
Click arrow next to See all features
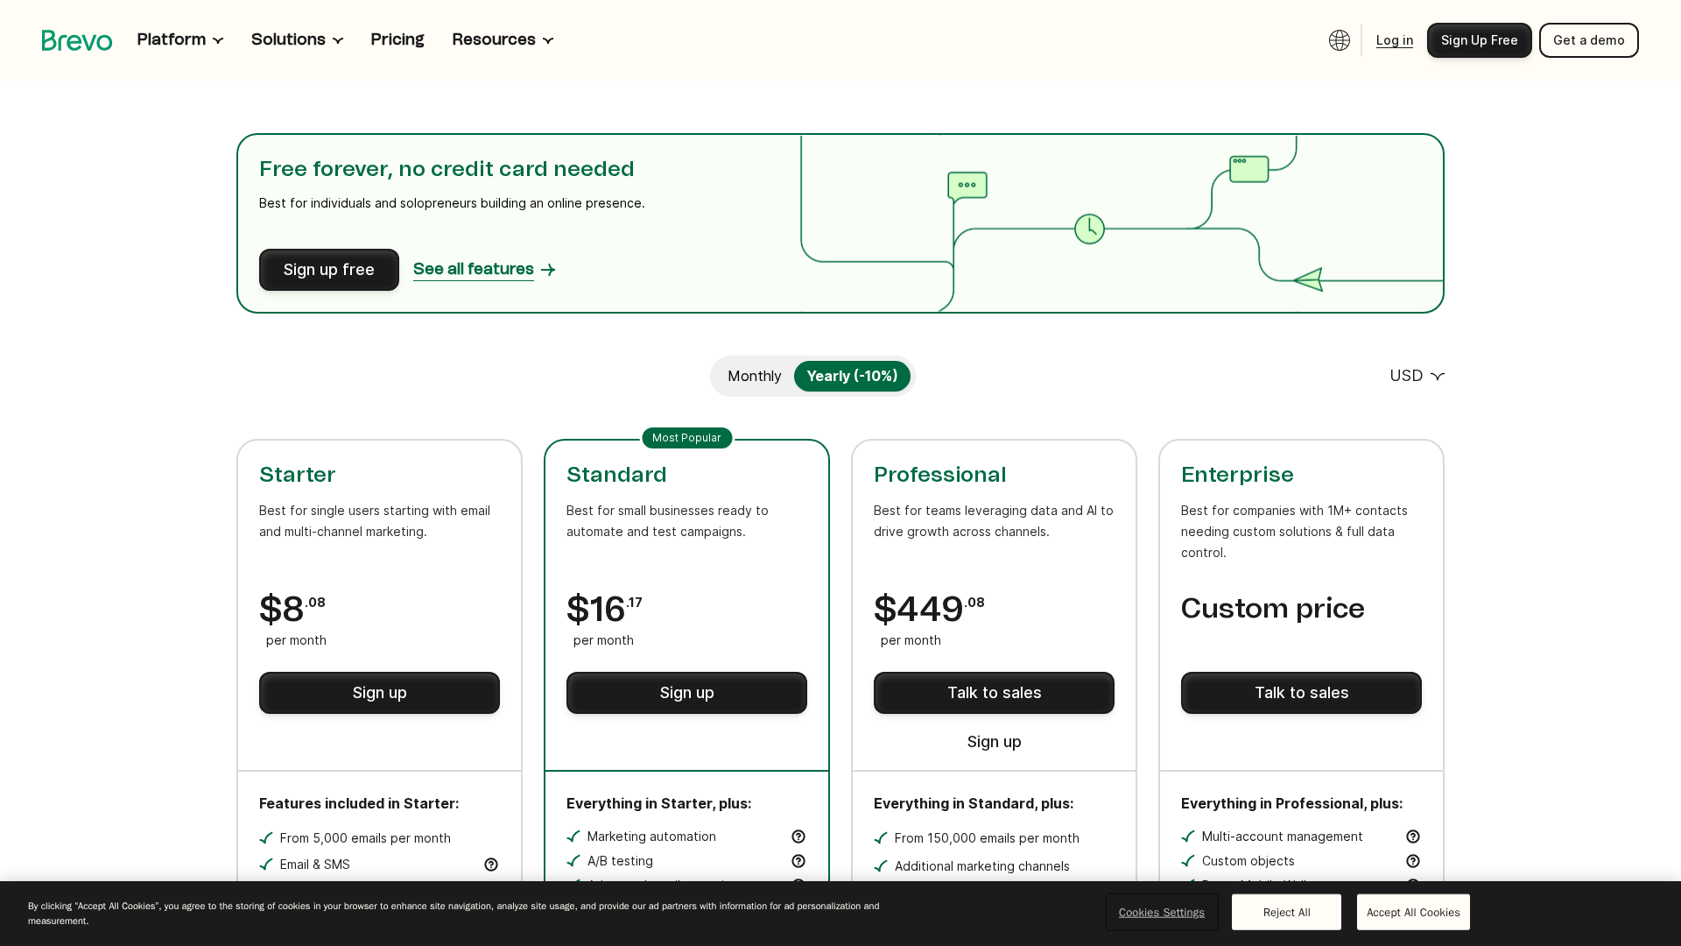(x=548, y=270)
